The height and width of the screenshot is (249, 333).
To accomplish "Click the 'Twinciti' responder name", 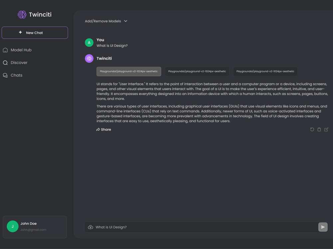I will [104, 58].
